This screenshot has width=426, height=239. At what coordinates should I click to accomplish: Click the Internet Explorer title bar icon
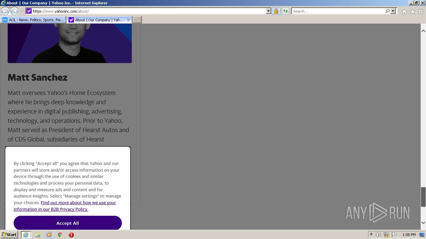(x=3, y=3)
